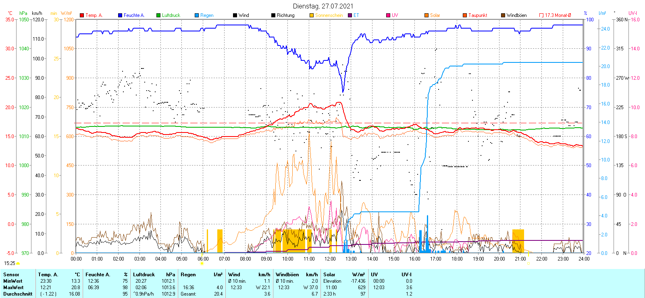Click the orange Solar legend swatch

427,15
